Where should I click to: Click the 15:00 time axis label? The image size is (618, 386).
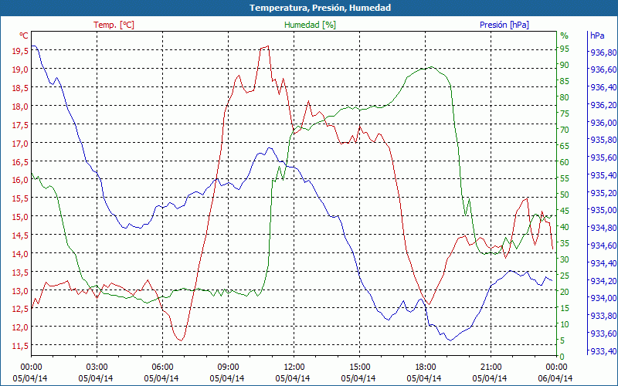click(359, 367)
